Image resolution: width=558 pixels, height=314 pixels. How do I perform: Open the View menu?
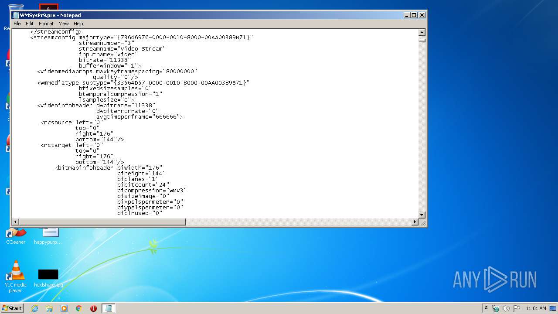click(64, 24)
